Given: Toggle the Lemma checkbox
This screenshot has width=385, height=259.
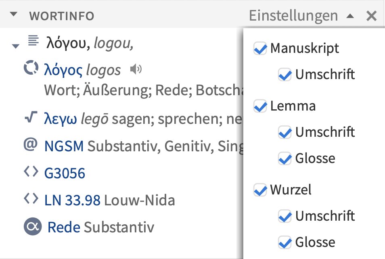Looking at the screenshot, I should pyautogui.click(x=260, y=106).
